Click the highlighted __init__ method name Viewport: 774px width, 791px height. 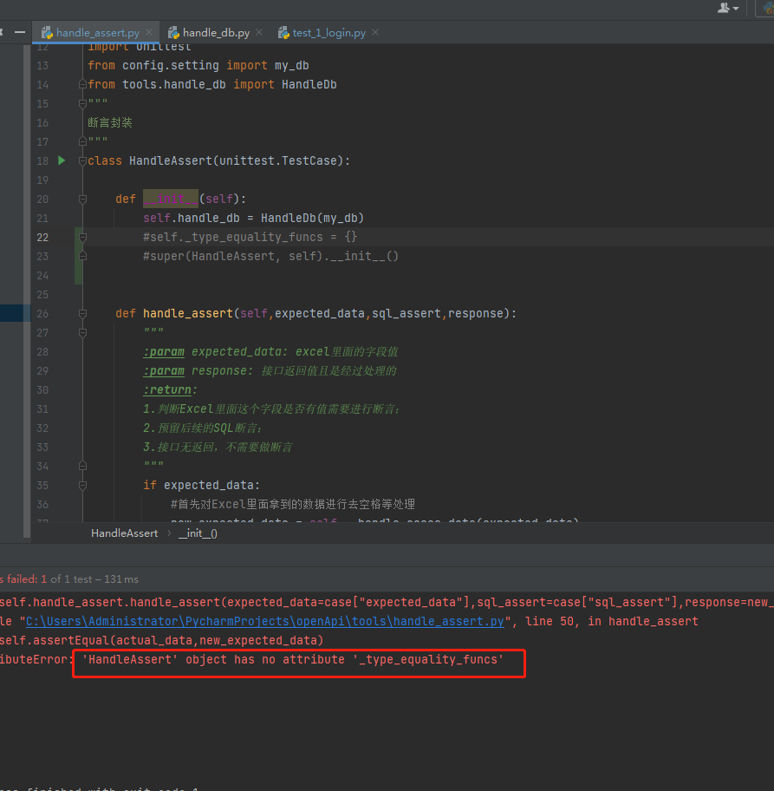(171, 199)
